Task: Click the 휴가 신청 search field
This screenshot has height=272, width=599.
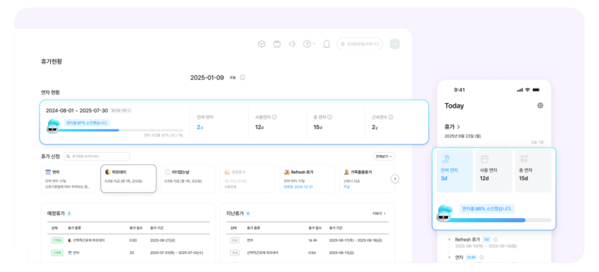Action: (x=97, y=156)
